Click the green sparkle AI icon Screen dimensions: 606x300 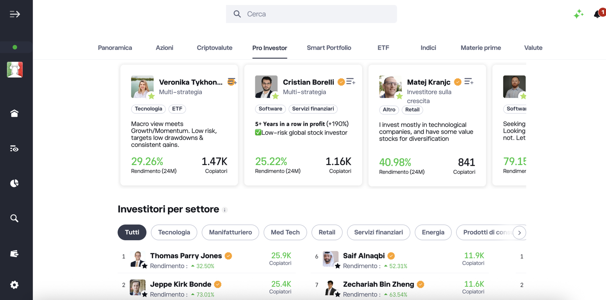point(578,14)
